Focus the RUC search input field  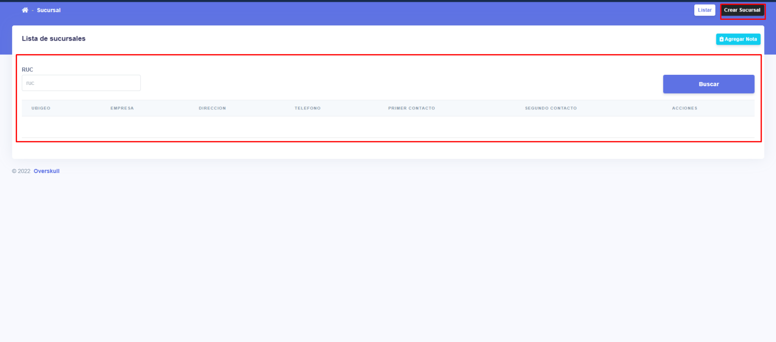(81, 83)
